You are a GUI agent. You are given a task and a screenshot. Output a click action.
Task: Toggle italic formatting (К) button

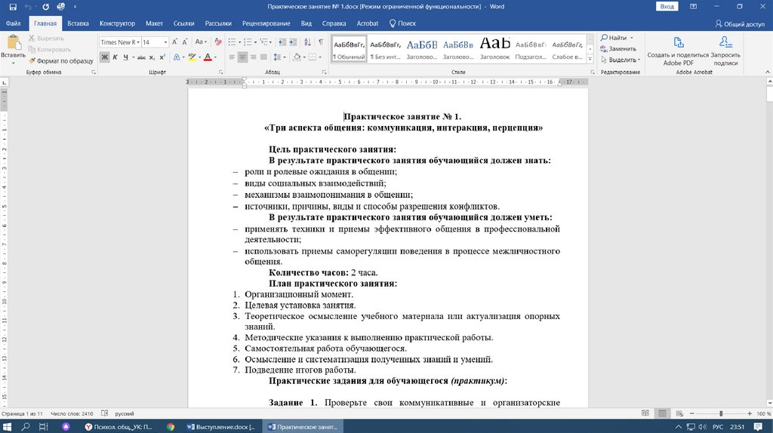click(x=115, y=57)
